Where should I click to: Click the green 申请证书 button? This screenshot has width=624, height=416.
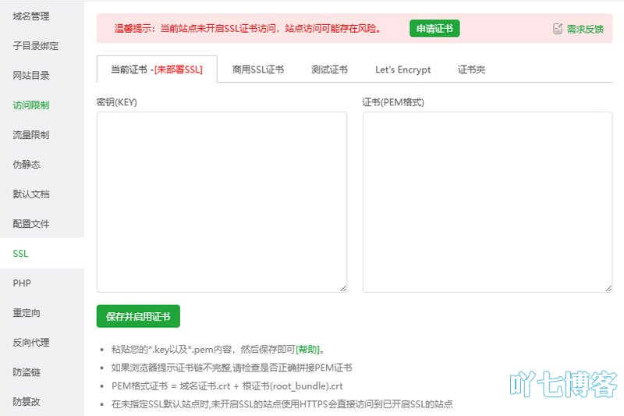click(x=434, y=28)
